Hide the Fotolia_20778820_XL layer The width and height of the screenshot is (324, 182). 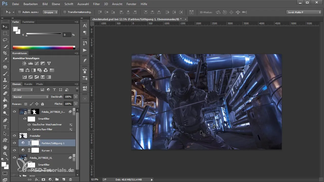14,157
